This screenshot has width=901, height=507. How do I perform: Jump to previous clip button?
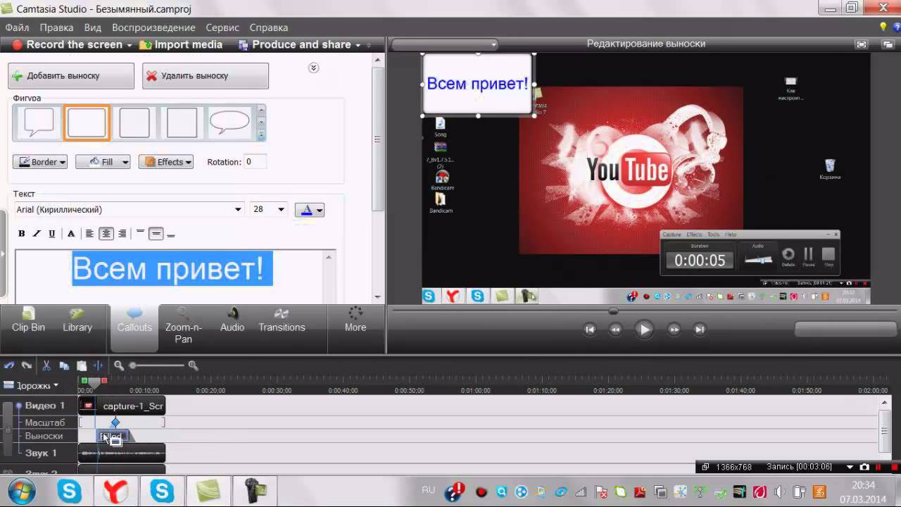[590, 329]
